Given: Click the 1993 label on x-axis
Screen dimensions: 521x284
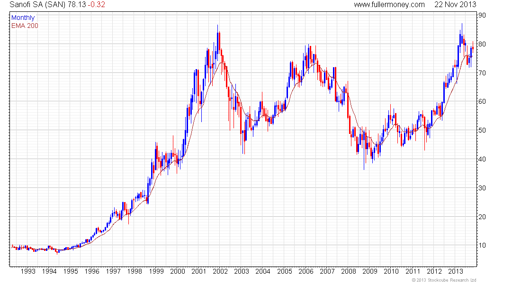Looking at the screenshot, I should (28, 271).
